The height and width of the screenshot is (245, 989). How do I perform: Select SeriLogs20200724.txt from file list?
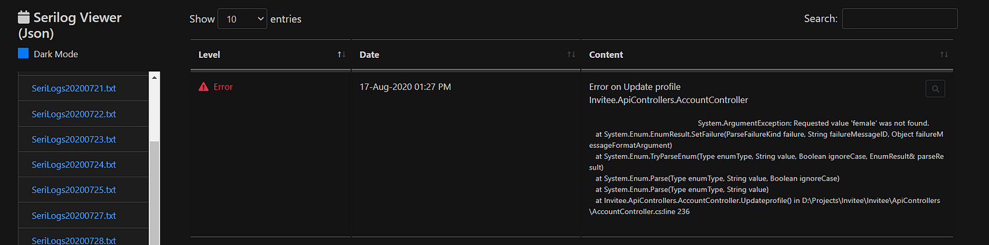pos(74,164)
